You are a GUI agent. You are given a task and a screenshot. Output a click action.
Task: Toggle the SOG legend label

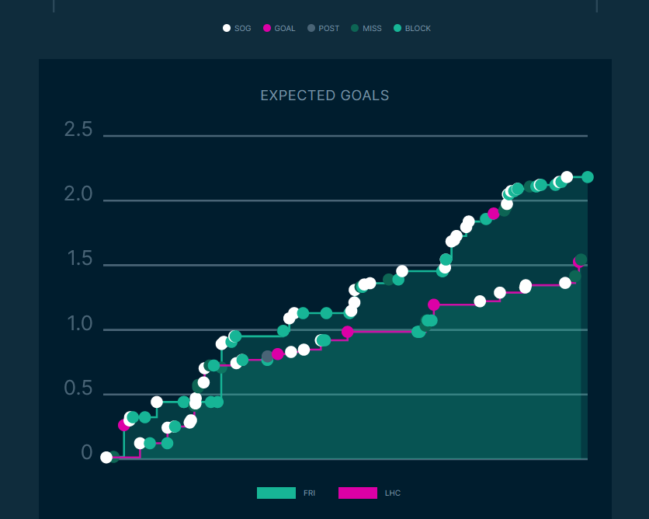tap(242, 28)
